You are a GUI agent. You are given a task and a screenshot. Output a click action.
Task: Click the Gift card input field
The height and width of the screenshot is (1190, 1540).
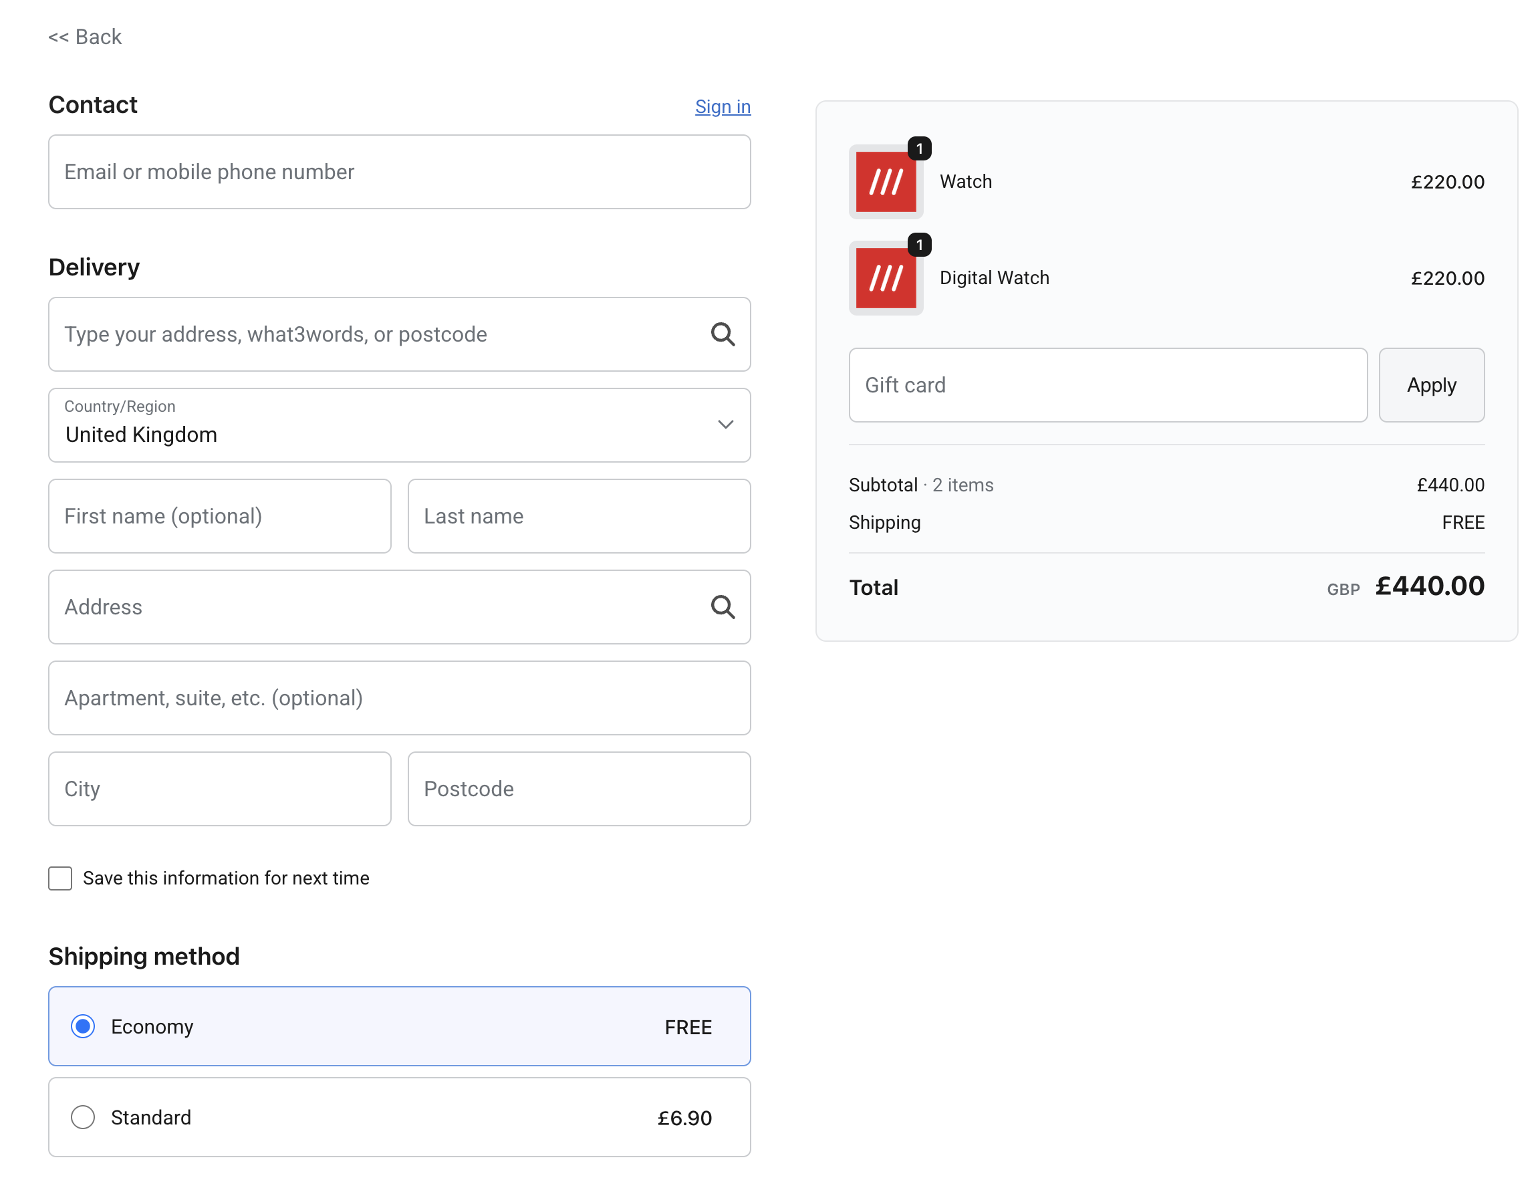1108,385
